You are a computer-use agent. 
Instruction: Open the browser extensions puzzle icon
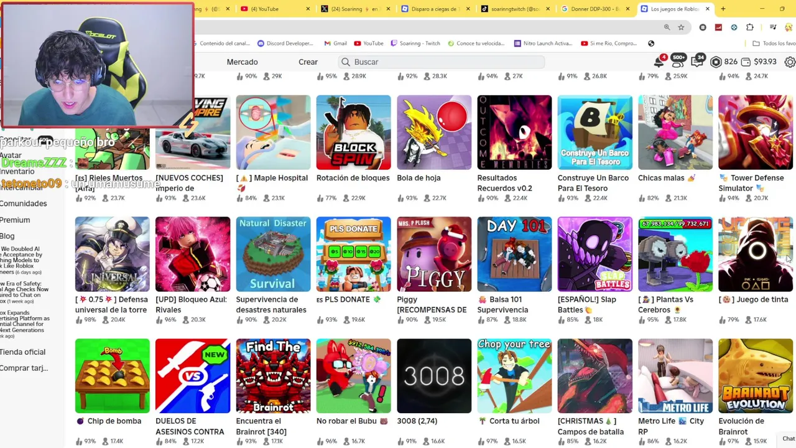pos(750,27)
